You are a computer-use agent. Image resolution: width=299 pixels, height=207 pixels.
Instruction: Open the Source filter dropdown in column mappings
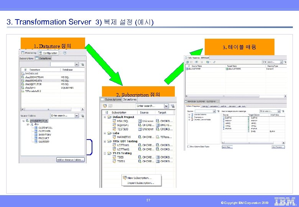click(214, 111)
